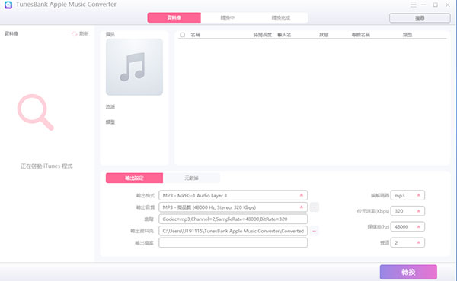The width and height of the screenshot is (457, 281).
Task: Click the search (搜尋) box at top right
Action: click(420, 18)
